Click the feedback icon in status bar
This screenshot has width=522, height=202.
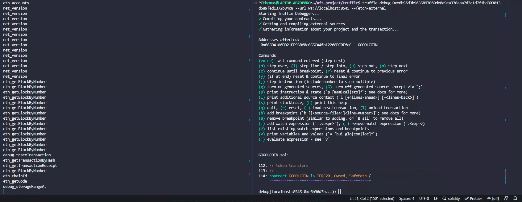pyautogui.click(x=506, y=199)
